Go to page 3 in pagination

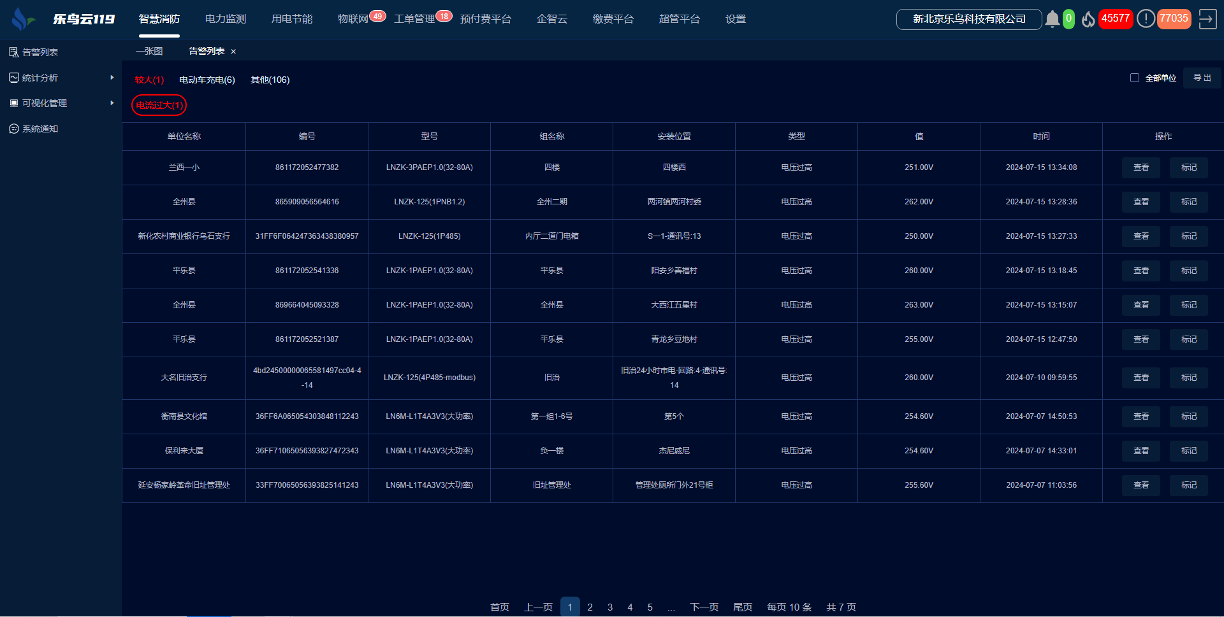(x=610, y=607)
